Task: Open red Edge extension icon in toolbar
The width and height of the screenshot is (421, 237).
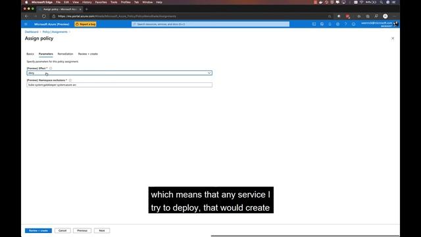Action: point(348,16)
